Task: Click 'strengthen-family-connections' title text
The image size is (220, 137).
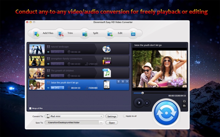Action: point(67,59)
